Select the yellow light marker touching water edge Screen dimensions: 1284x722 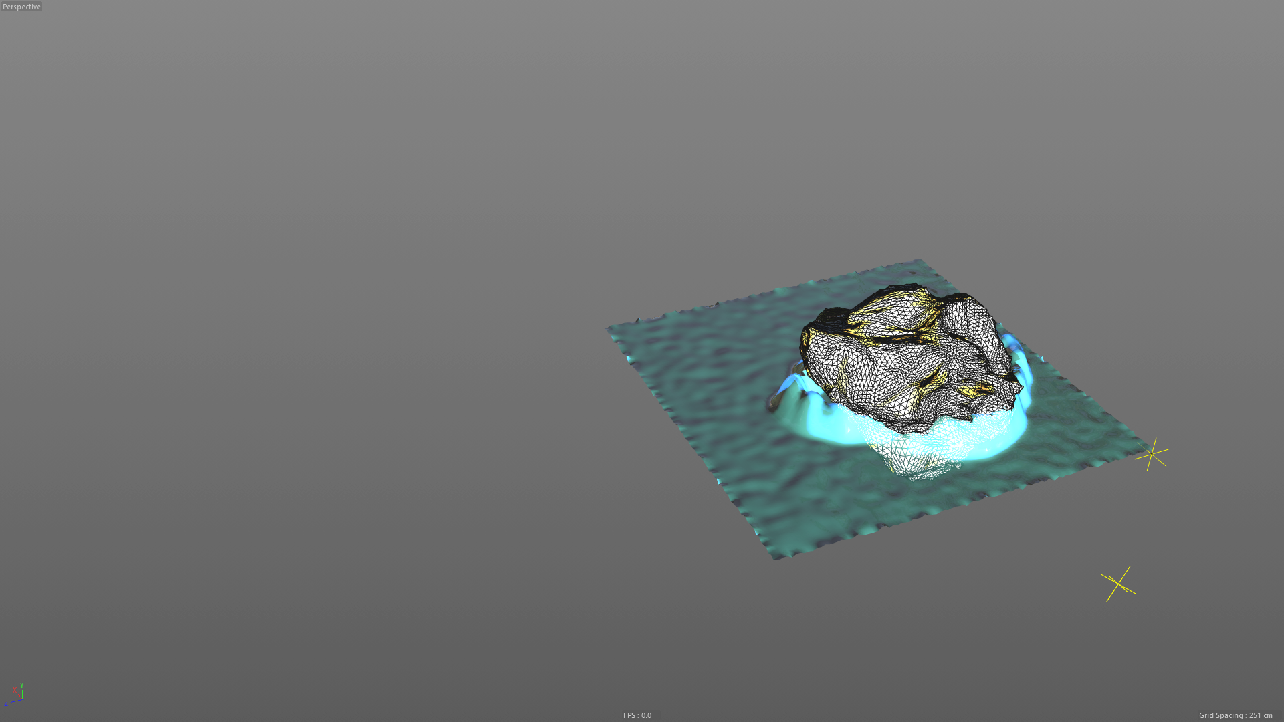[1152, 455]
